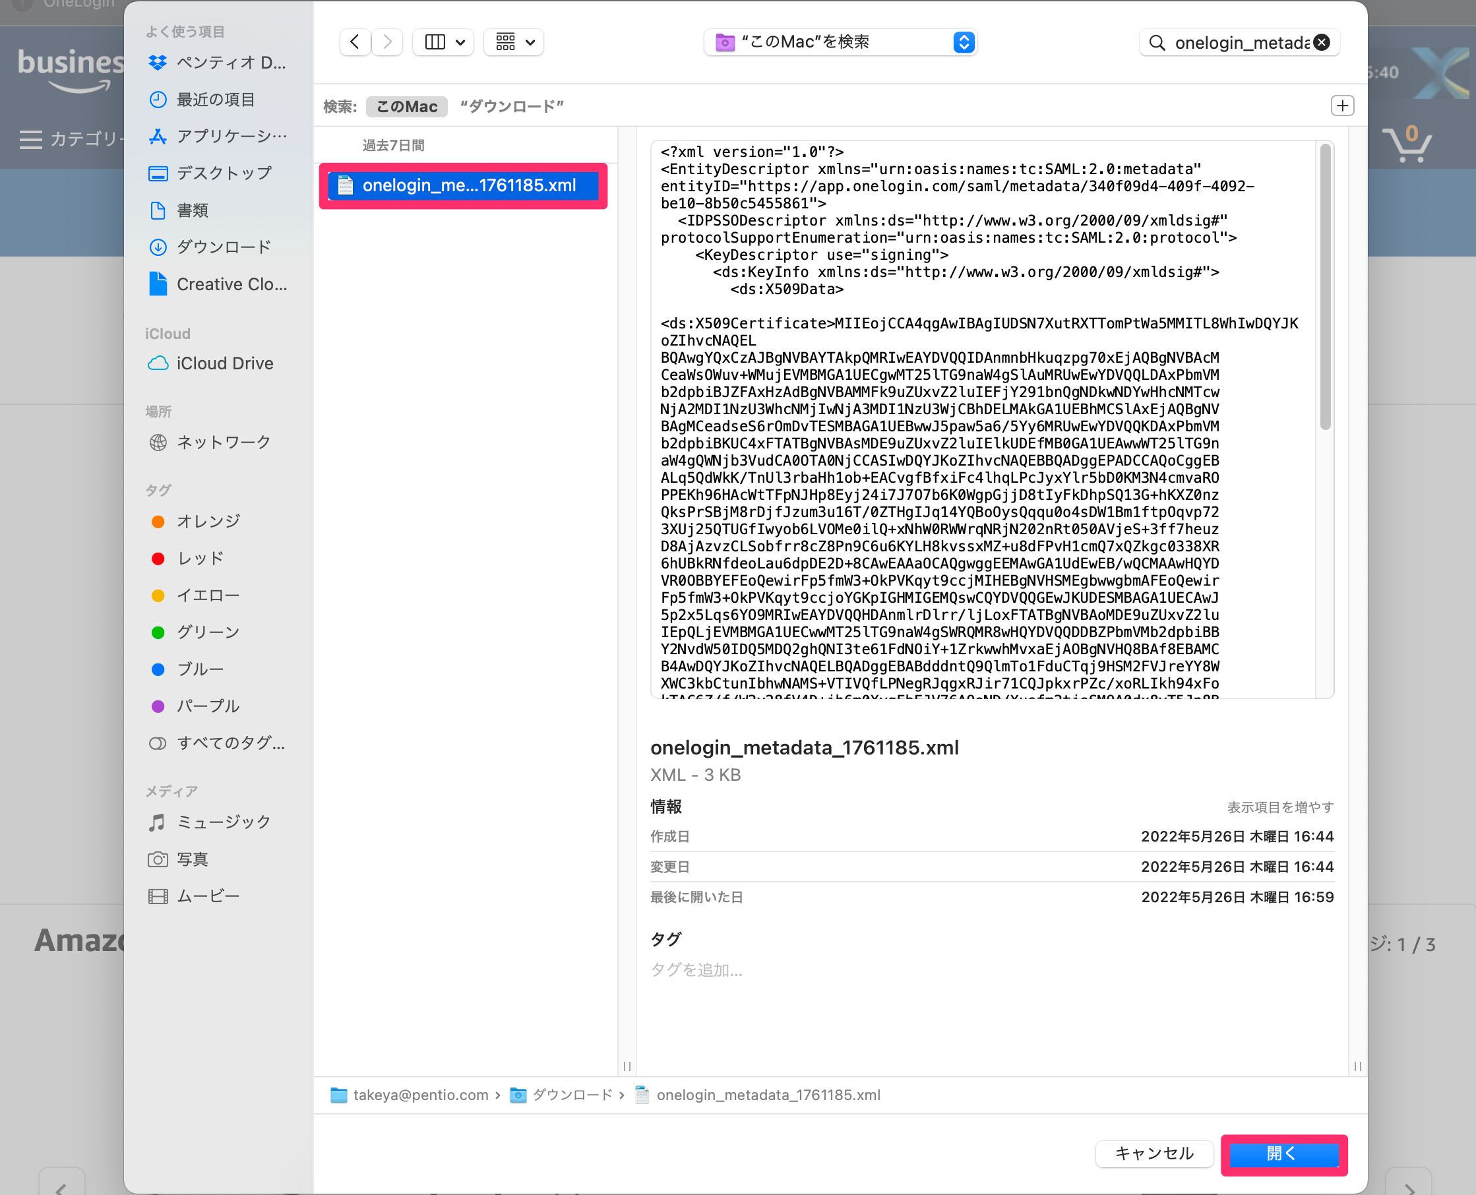The image size is (1476, 1195).
Task: Click the 開く button
Action: click(1284, 1153)
